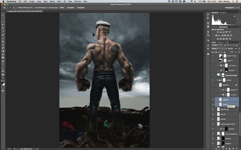The height and width of the screenshot is (150, 241).
Task: Click the Fit Screen button
Action: (x=70, y=8)
